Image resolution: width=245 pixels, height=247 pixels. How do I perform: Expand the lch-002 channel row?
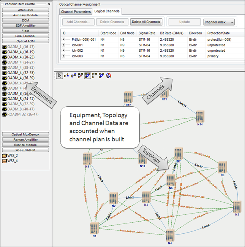pyautogui.click(x=63, y=51)
